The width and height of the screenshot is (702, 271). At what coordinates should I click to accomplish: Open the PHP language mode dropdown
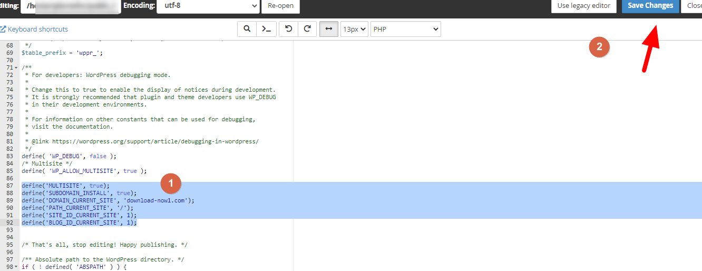[x=405, y=29]
